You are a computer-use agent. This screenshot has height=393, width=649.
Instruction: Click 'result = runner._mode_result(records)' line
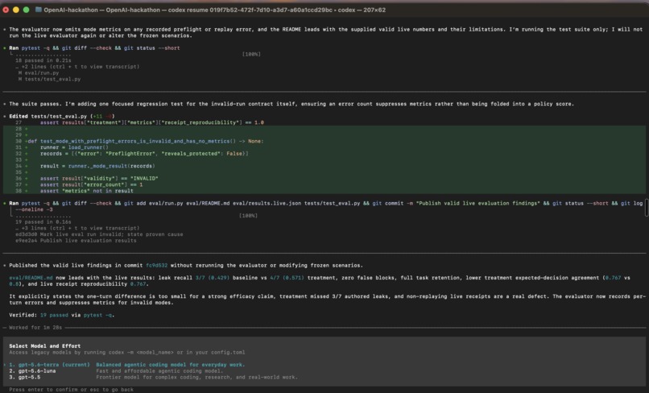tap(97, 166)
